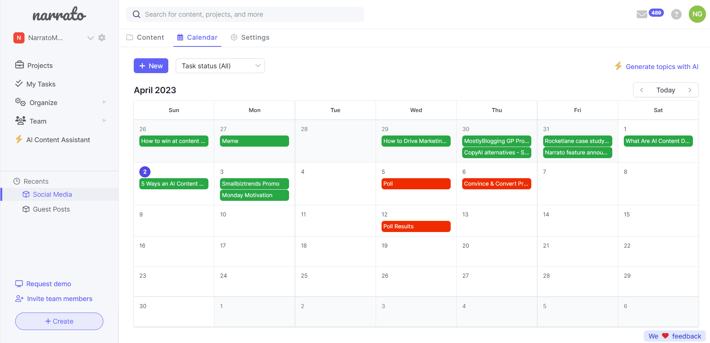Open the NG user profile avatar

(697, 14)
